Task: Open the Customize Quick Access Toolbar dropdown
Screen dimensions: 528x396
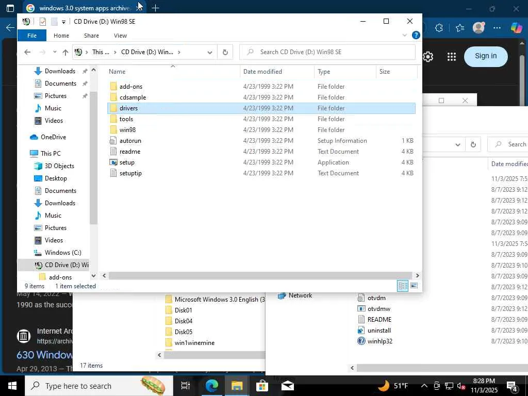Action: point(63,22)
